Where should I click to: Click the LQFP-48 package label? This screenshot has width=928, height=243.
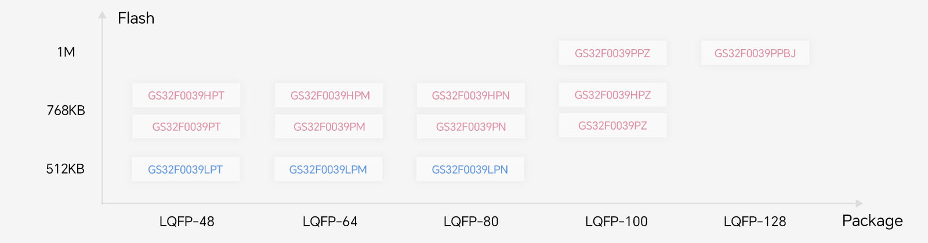tap(187, 222)
